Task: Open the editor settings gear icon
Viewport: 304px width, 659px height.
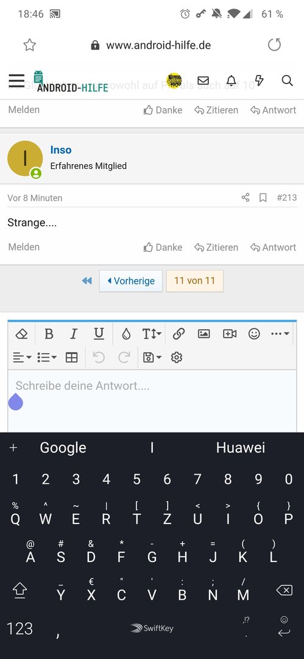Action: coord(176,358)
